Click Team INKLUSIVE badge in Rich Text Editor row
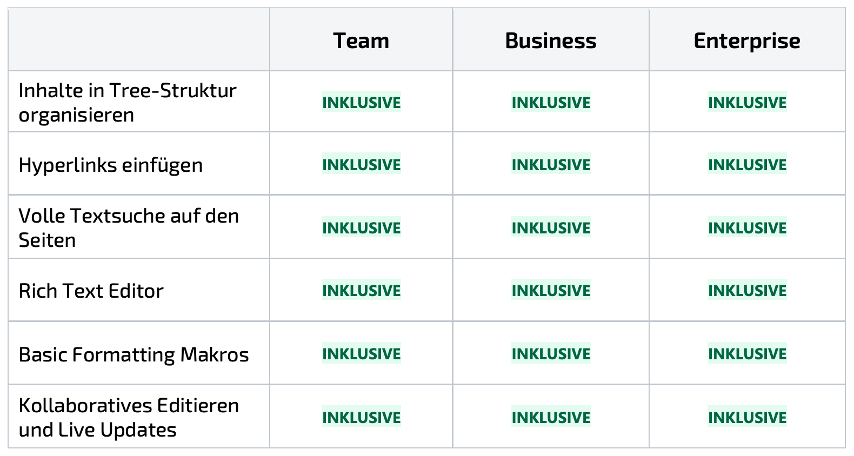 click(361, 291)
